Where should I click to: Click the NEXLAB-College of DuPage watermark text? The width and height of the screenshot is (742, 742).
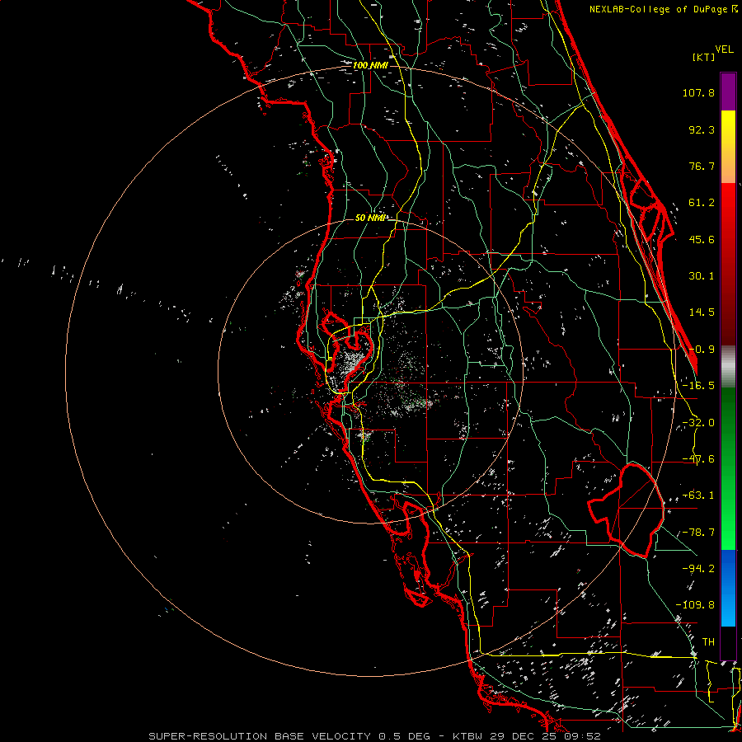coord(663,9)
